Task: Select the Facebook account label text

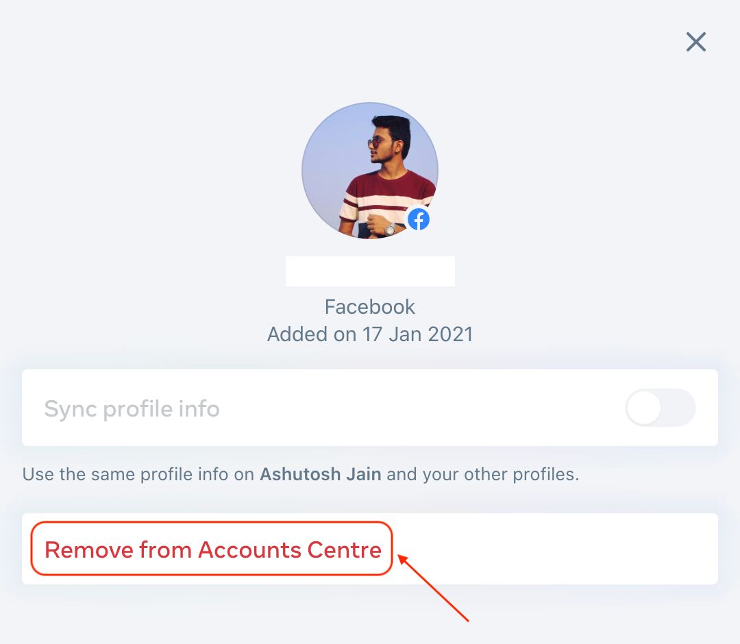Action: 370,306
